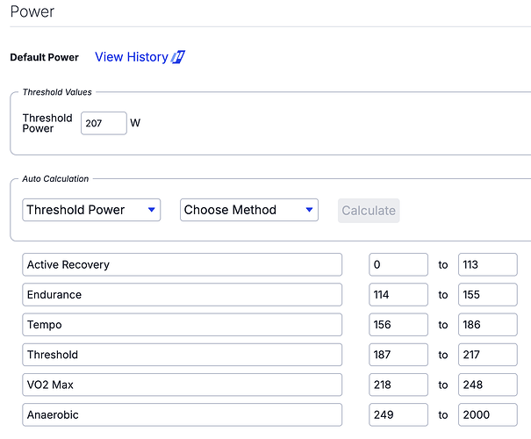531x439 pixels.
Task: Click Active Recovery upper bound field 113
Action: pos(488,264)
